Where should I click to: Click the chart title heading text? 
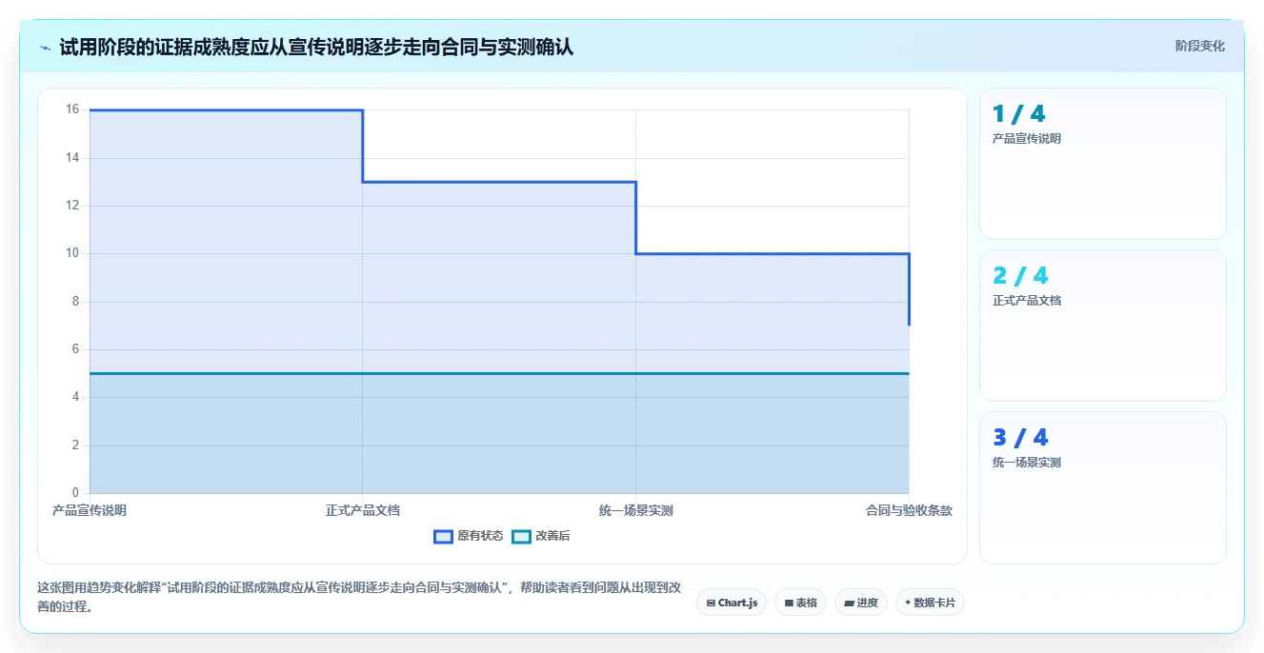click(316, 47)
